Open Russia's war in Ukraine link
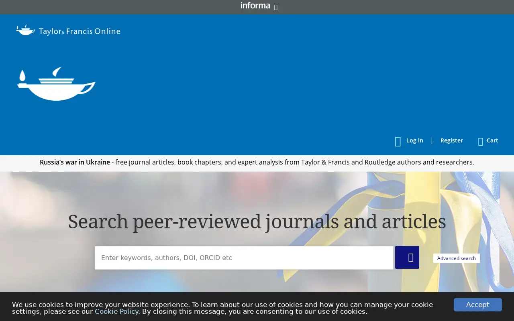514x321 pixels. pyautogui.click(x=75, y=162)
